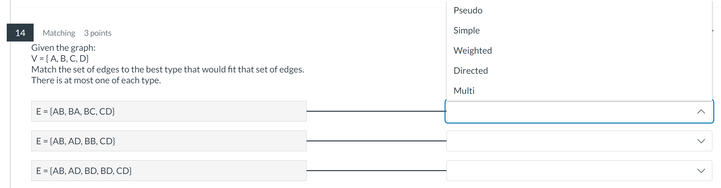Focus the open answer field for {AB, BA, BC, CD}
Viewport: 721px width, 188px height.
570,111
